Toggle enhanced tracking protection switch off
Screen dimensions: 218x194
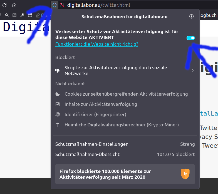191,38
